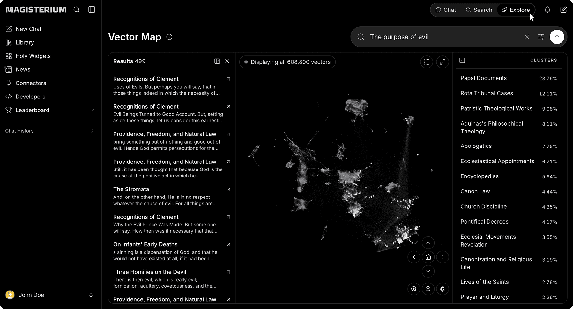Image resolution: width=573 pixels, height=309 pixels.
Task: Open the notifications bell
Action: [x=547, y=10]
